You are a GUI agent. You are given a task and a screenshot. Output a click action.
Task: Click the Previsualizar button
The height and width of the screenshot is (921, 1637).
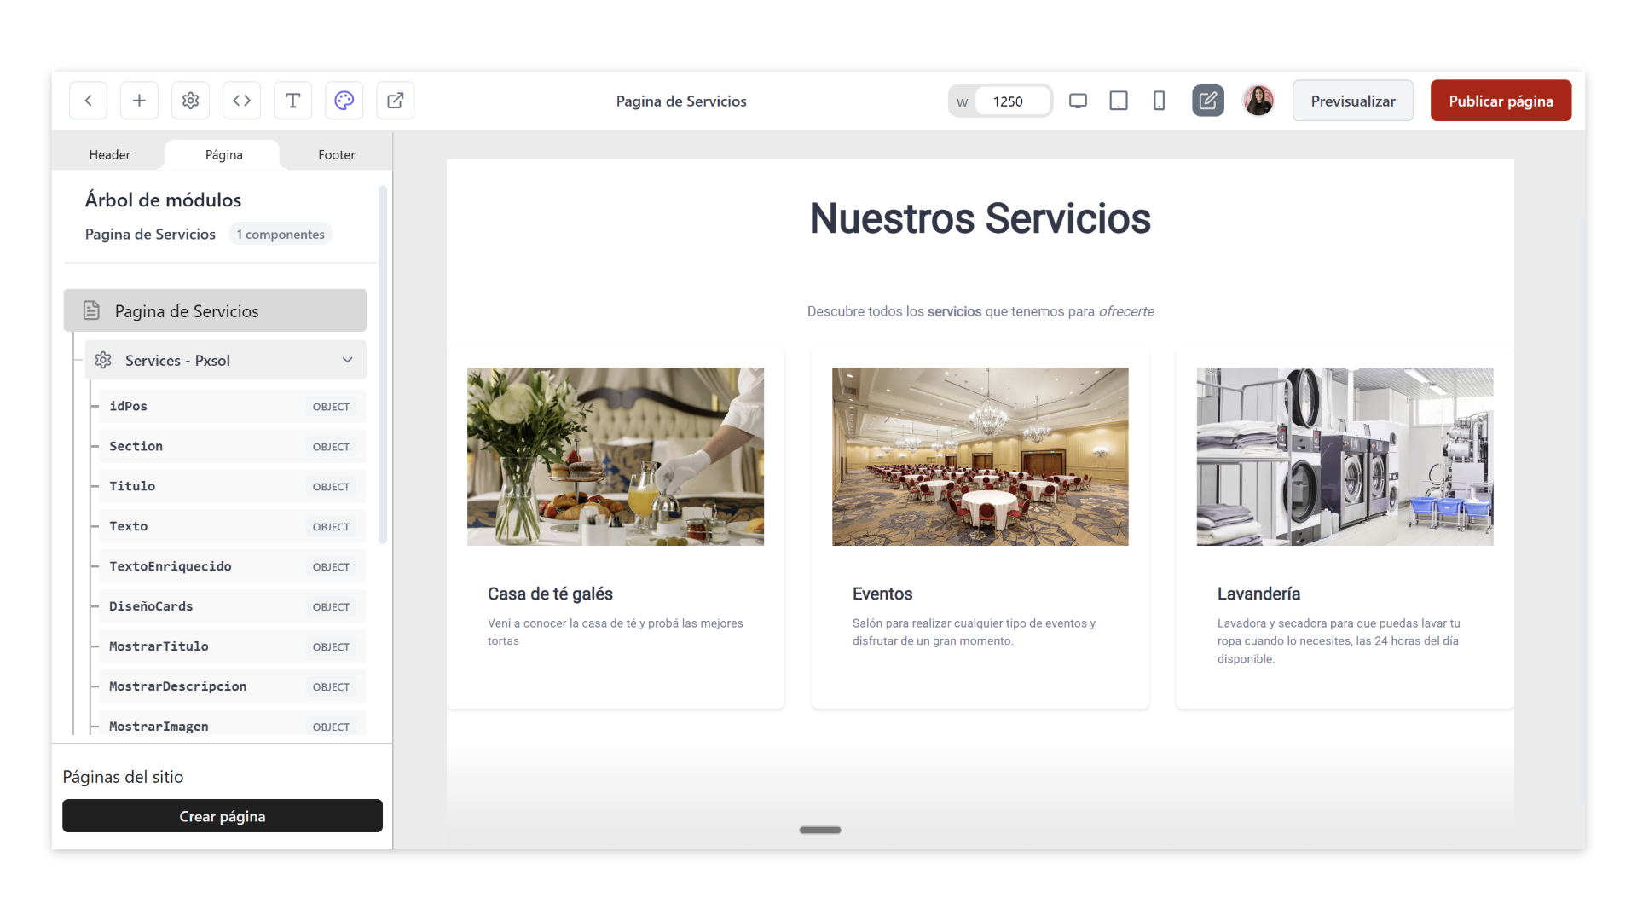click(1352, 101)
